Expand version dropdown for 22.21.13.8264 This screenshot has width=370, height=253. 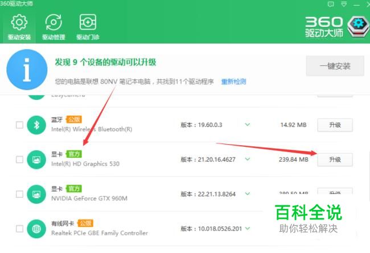point(247,194)
